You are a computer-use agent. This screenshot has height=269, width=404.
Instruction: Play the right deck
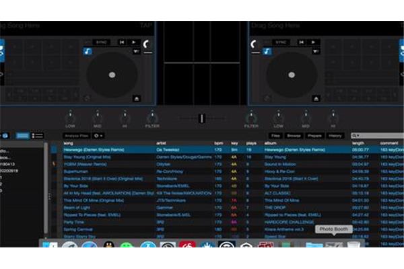pyautogui.click(x=313, y=42)
